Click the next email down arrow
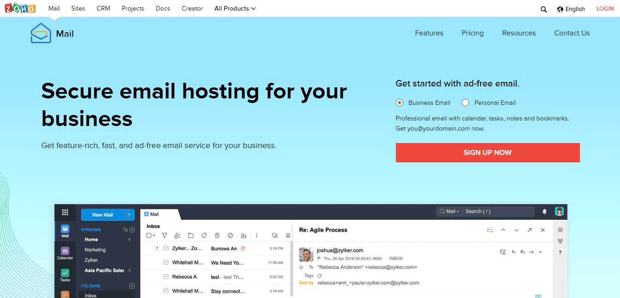Image resolution: width=620 pixels, height=298 pixels. 516,230
